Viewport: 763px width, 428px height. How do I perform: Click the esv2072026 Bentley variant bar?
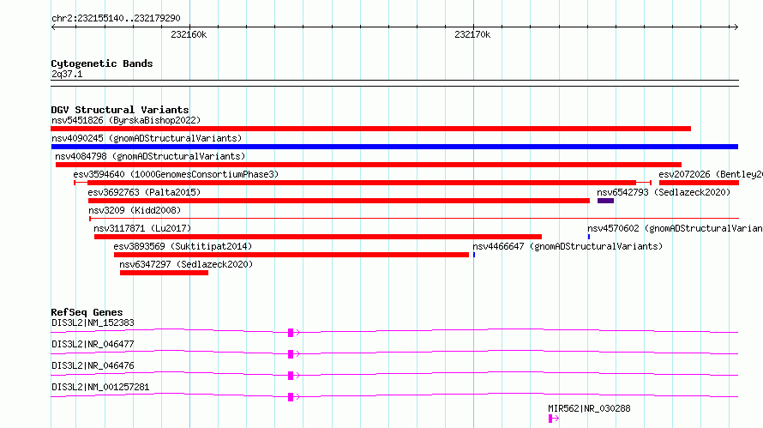[699, 183]
